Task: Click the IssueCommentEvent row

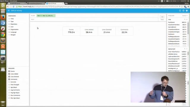Action: (x=177, y=25)
